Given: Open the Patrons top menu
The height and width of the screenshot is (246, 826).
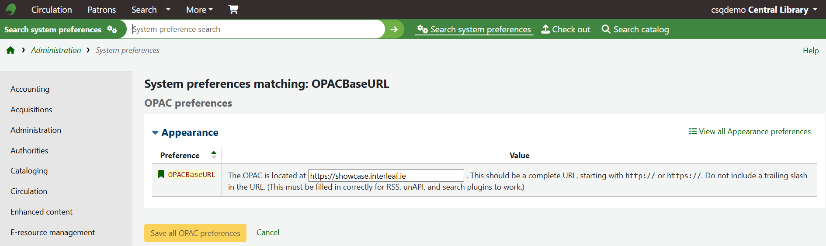Looking at the screenshot, I should click(101, 9).
